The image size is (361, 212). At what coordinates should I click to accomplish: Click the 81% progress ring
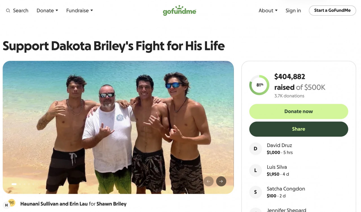tap(259, 85)
